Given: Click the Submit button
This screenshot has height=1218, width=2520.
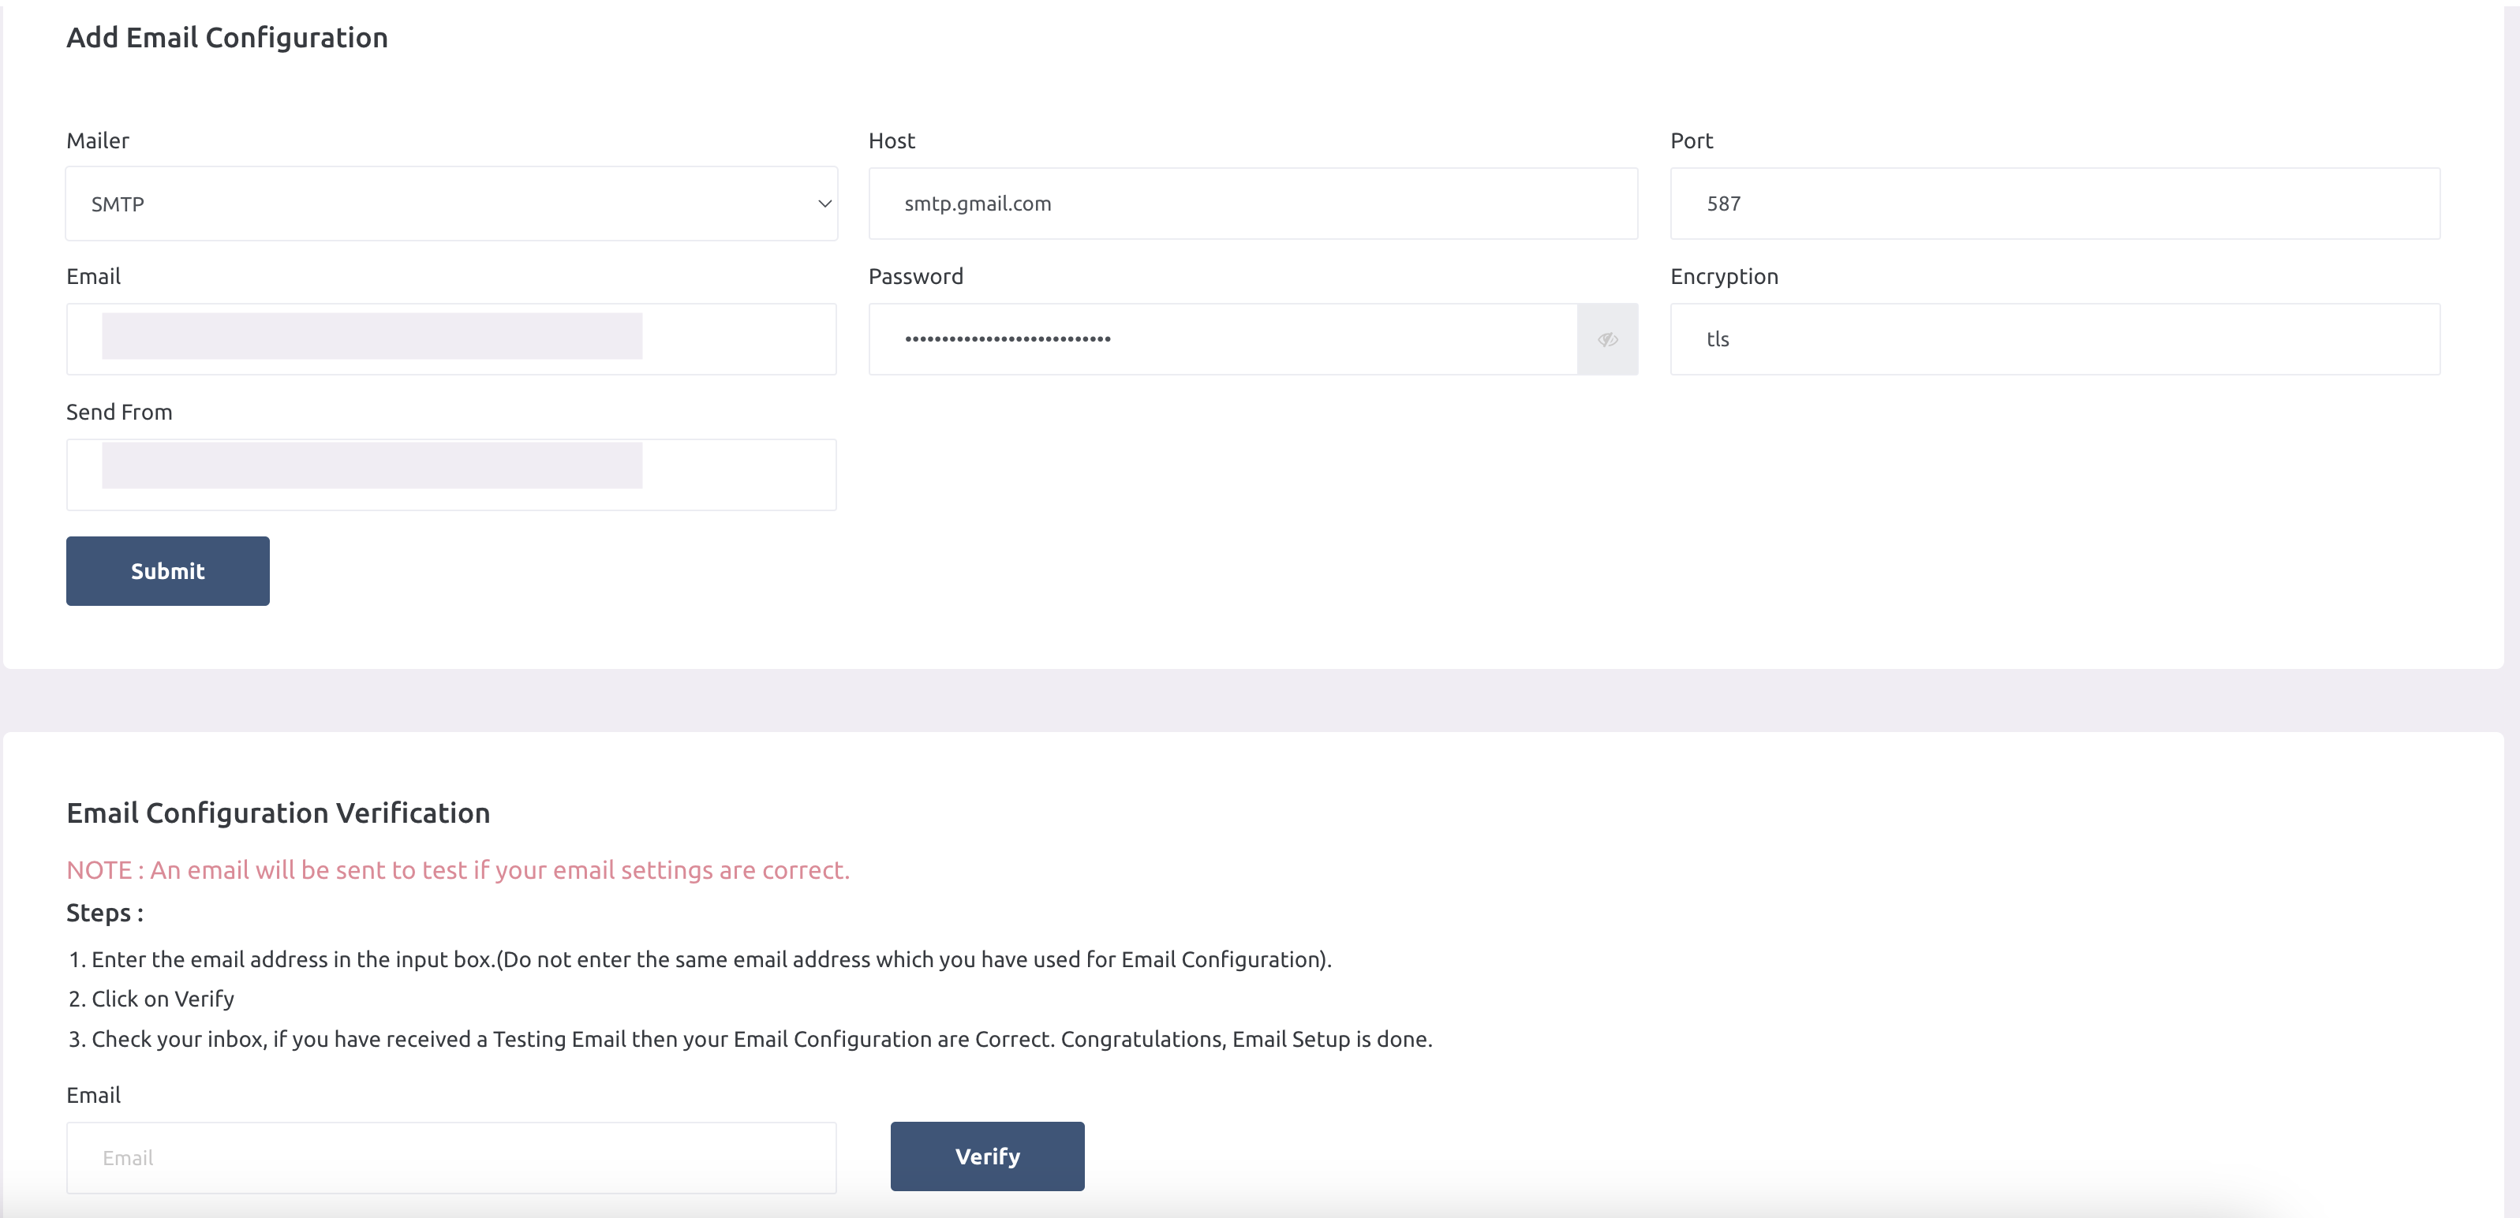Looking at the screenshot, I should [x=167, y=570].
